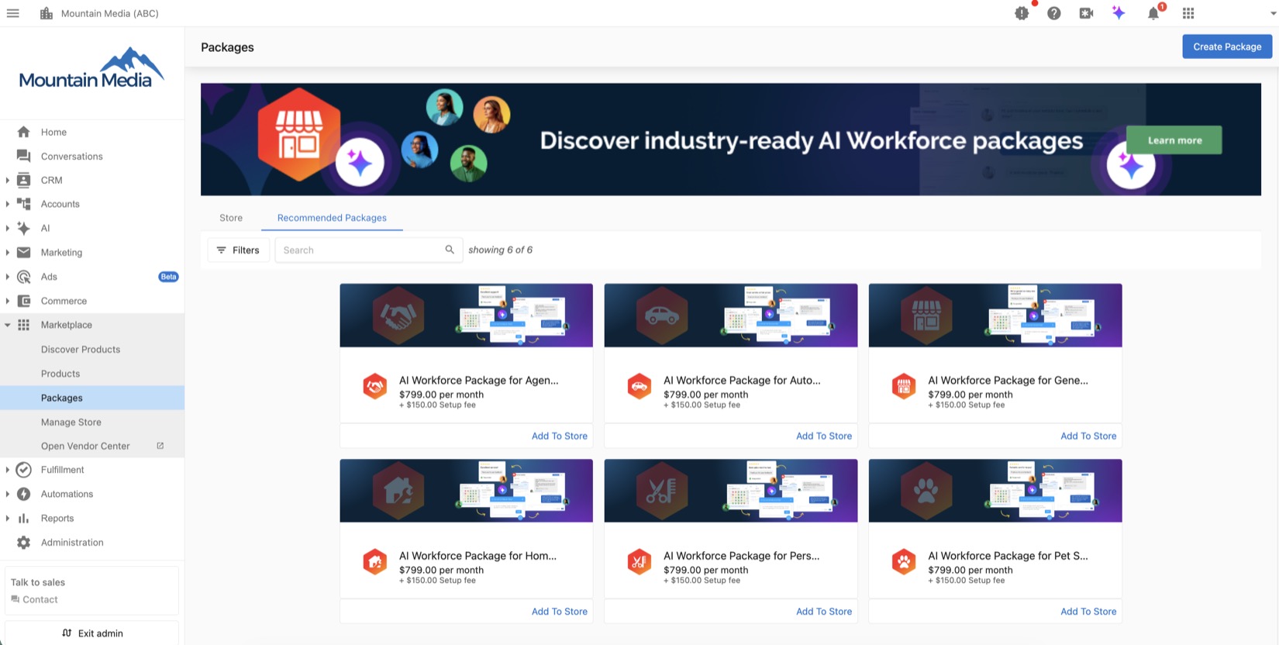Screen dimensions: 1279x645
Task: Add the Agencies AI Workforce Package to store
Action: (x=559, y=436)
